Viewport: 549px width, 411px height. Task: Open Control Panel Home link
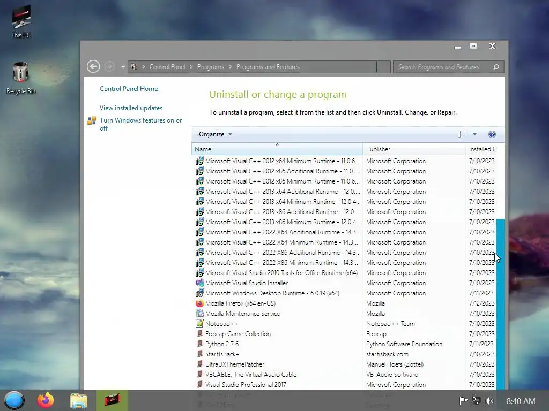pyautogui.click(x=129, y=89)
